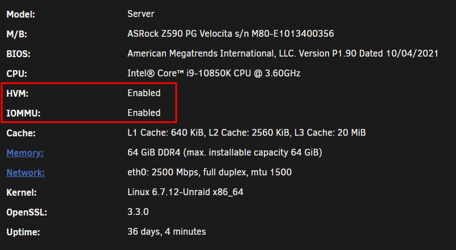Click the Server model value
The width and height of the screenshot is (456, 250).
tap(141, 14)
